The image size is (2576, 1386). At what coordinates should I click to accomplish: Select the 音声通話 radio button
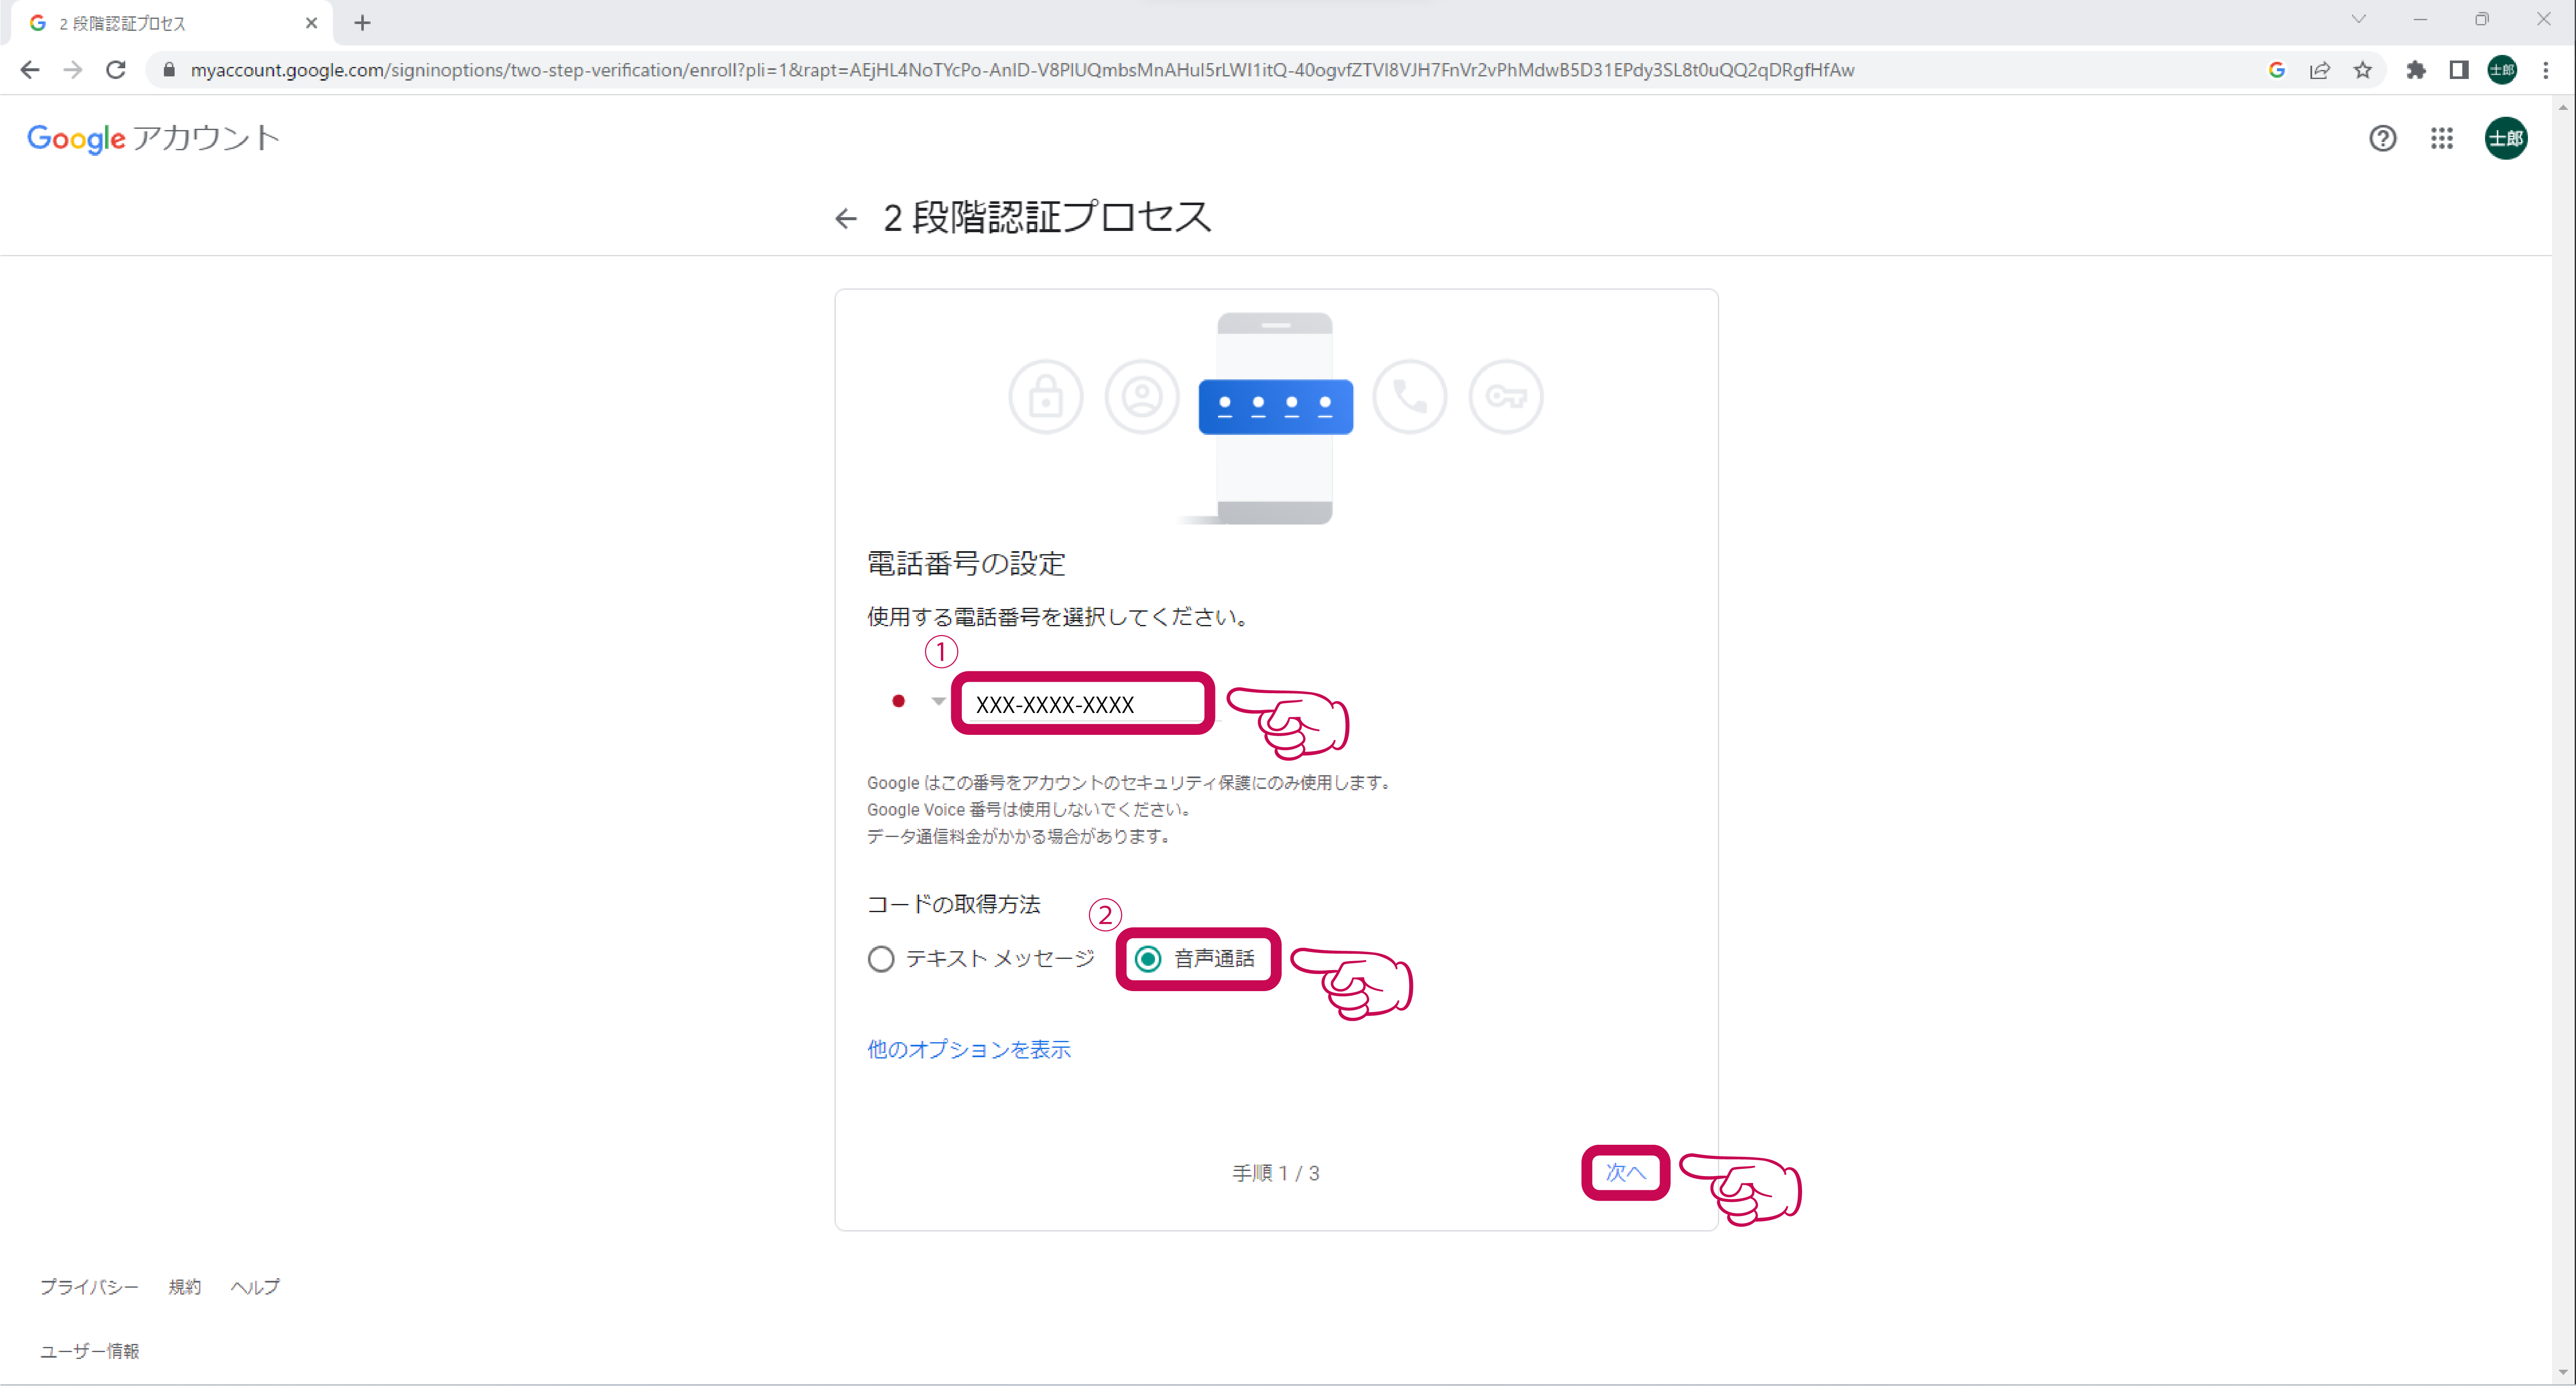[1148, 958]
